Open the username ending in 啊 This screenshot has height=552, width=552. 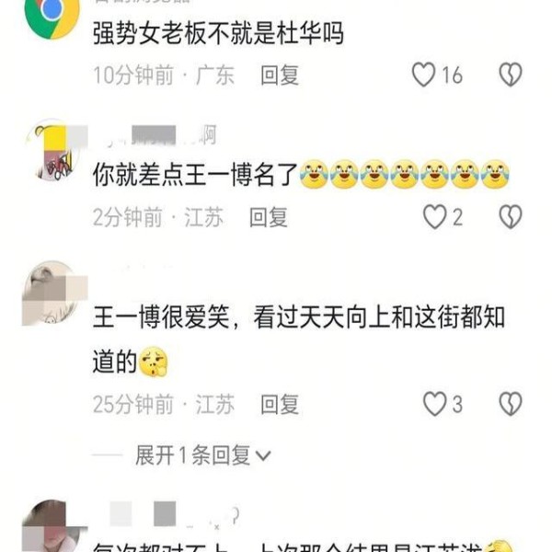(155, 135)
